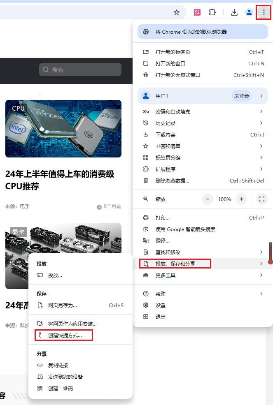
Task: Expand the 更多工具 submenu chevron
Action: click(x=261, y=275)
